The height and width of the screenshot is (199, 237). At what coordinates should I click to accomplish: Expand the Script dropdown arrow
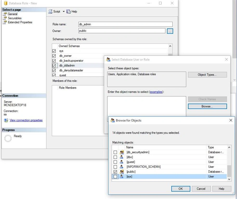point(64,11)
